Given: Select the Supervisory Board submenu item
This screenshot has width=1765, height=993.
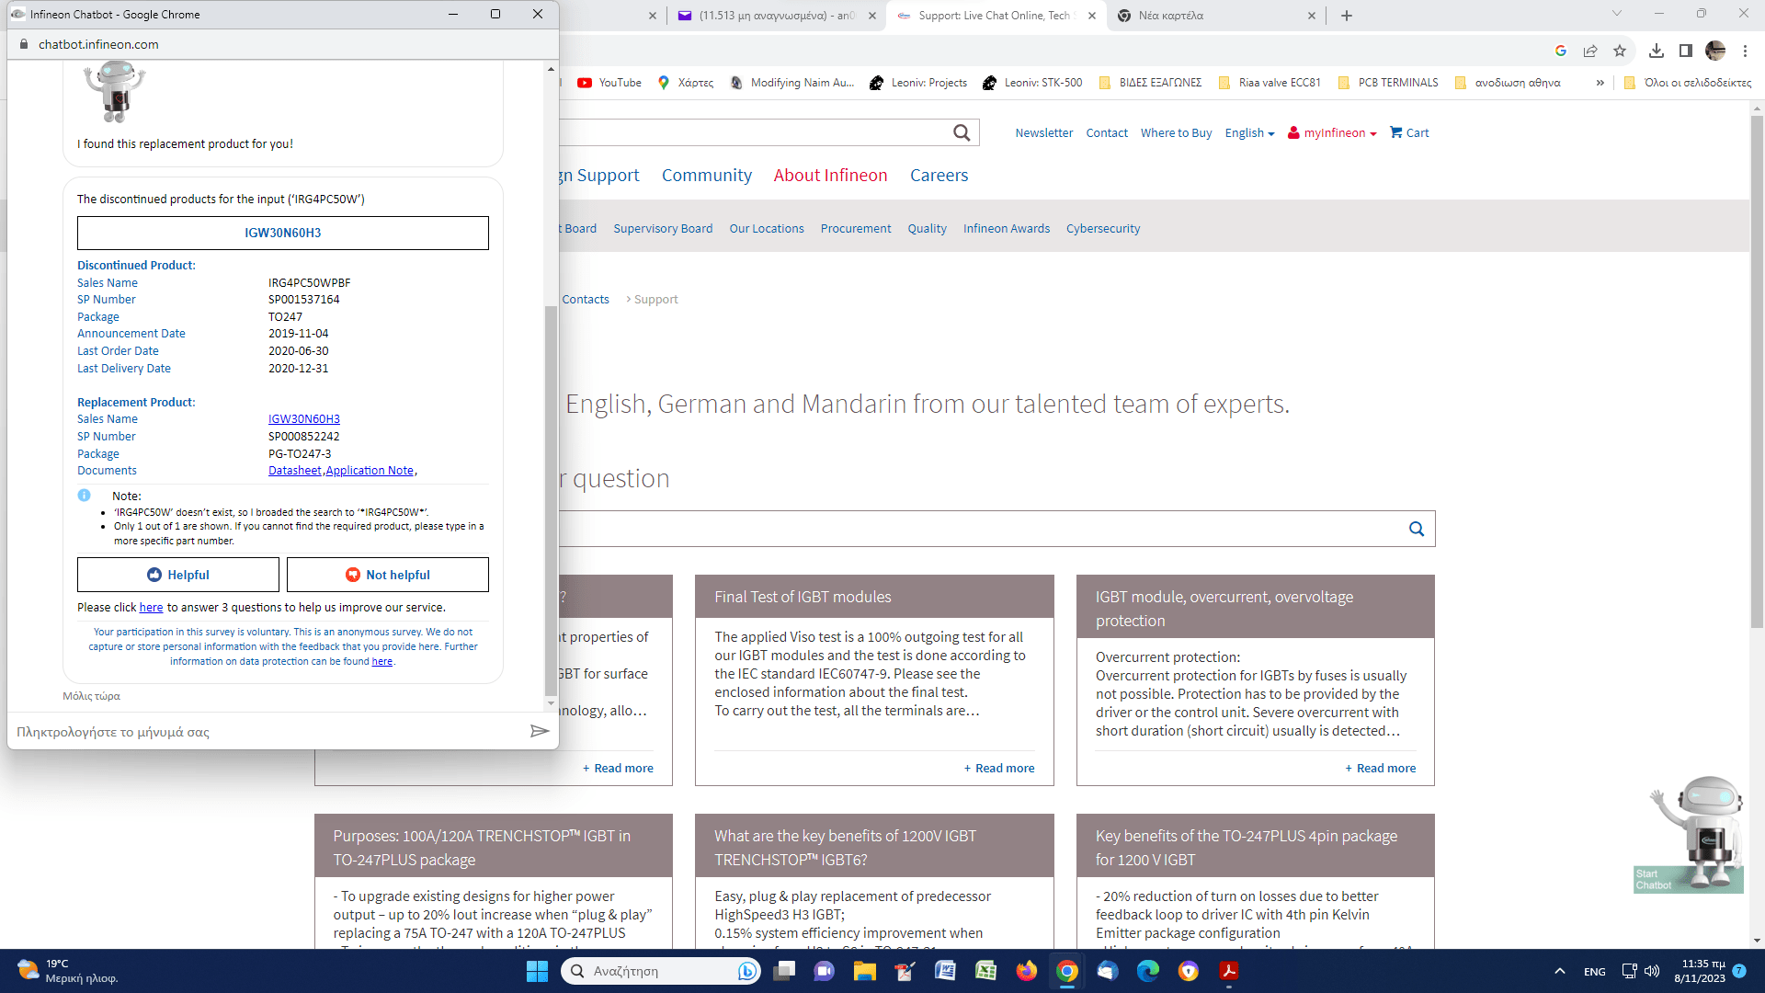Looking at the screenshot, I should coord(663,229).
